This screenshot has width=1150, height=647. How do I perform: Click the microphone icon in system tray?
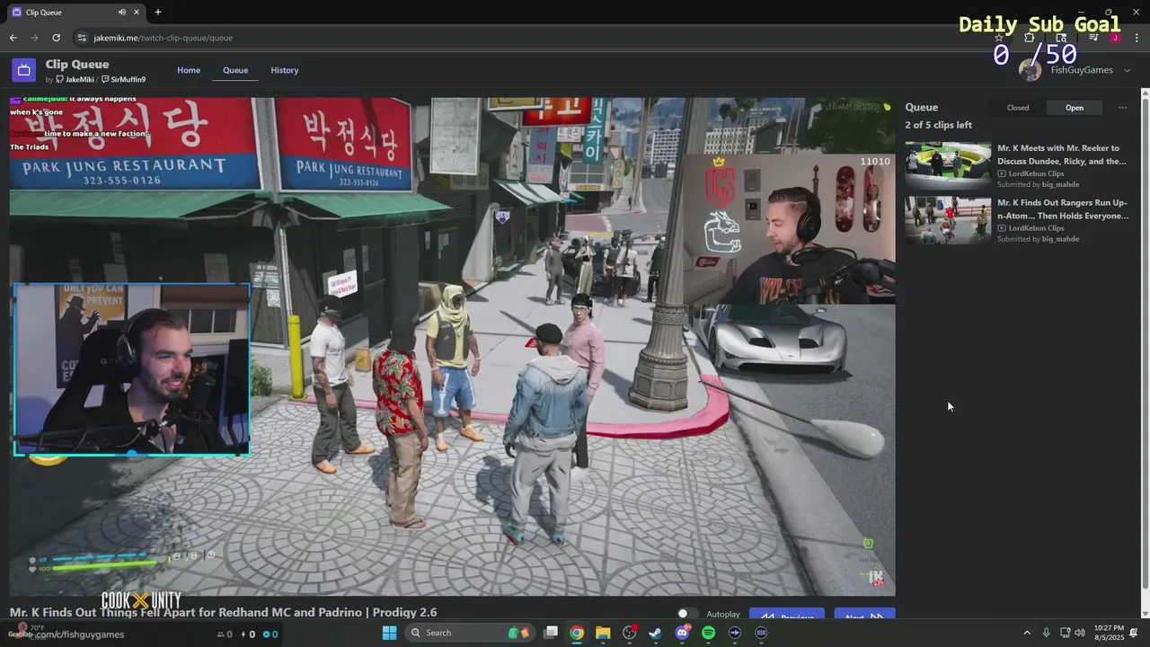(1047, 633)
